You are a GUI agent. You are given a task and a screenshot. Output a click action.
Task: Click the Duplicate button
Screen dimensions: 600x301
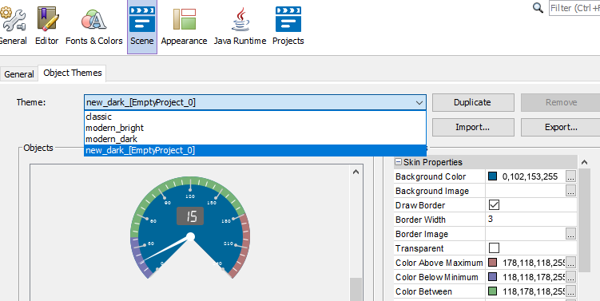473,102
